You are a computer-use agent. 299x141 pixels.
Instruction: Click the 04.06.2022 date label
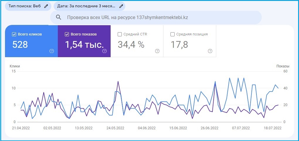tap(147, 128)
